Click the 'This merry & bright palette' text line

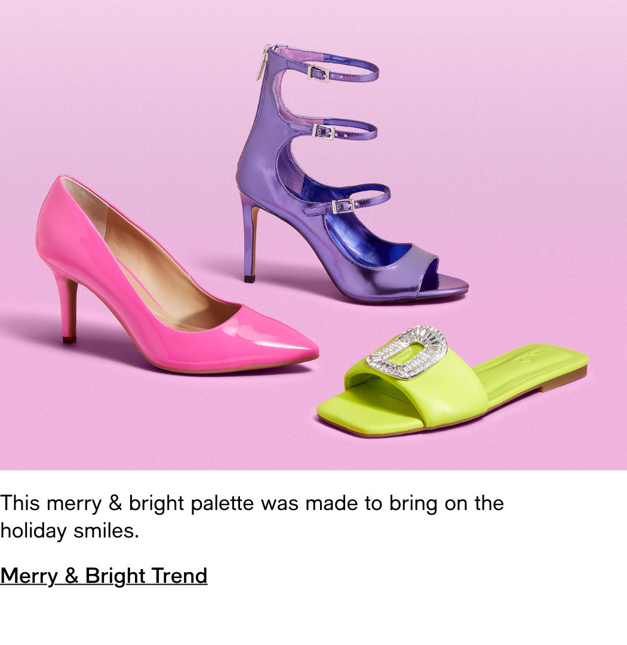coord(252,503)
